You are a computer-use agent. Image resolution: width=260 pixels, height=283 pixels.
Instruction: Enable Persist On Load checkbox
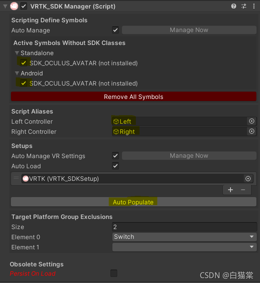[x=114, y=273]
